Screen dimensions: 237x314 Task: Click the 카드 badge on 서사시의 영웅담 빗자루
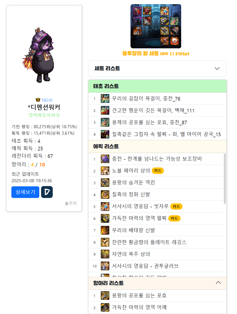pyautogui.click(x=176, y=206)
